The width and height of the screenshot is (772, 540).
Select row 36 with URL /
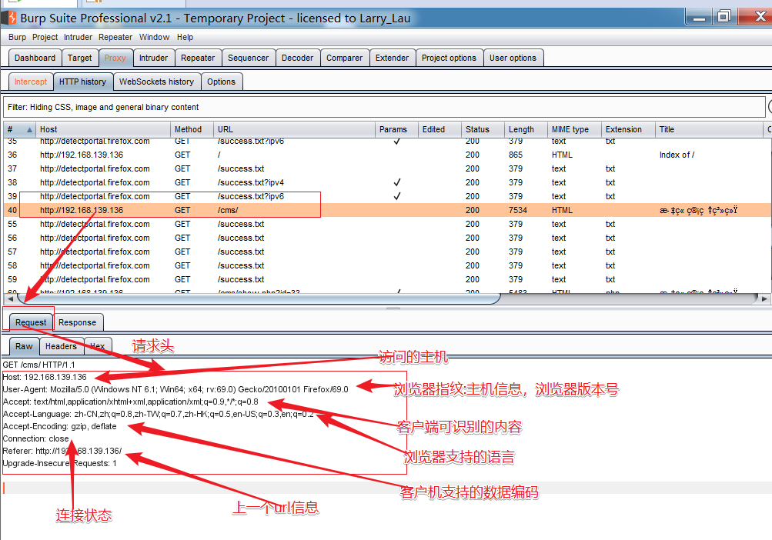pos(387,155)
